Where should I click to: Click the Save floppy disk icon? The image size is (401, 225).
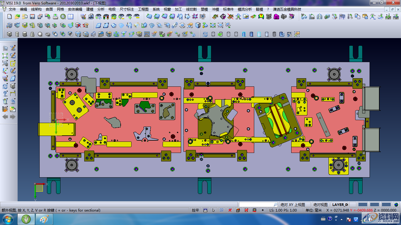coord(32,17)
